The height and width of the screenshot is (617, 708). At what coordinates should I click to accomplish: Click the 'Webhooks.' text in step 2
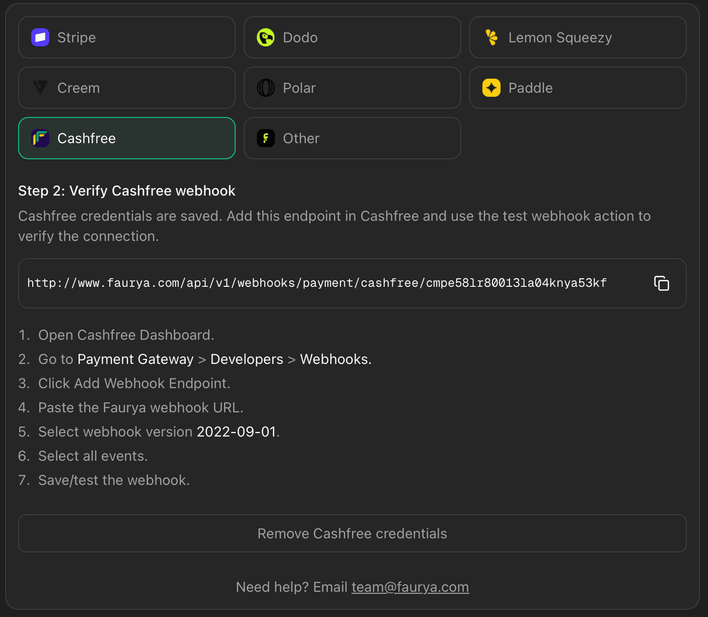click(x=336, y=359)
